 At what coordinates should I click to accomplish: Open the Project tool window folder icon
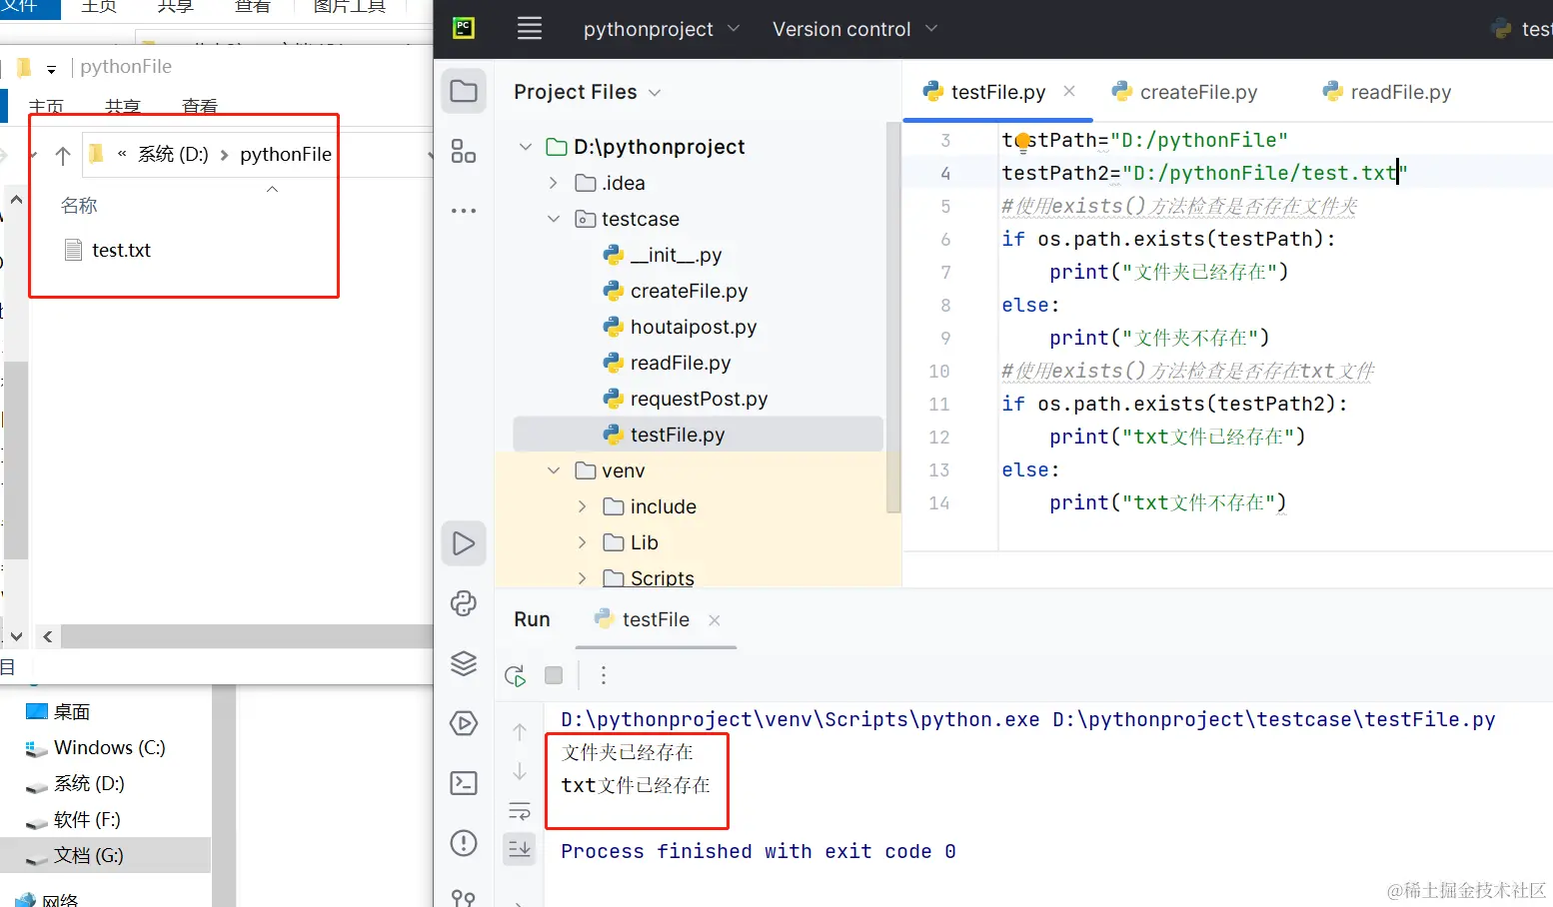[464, 92]
